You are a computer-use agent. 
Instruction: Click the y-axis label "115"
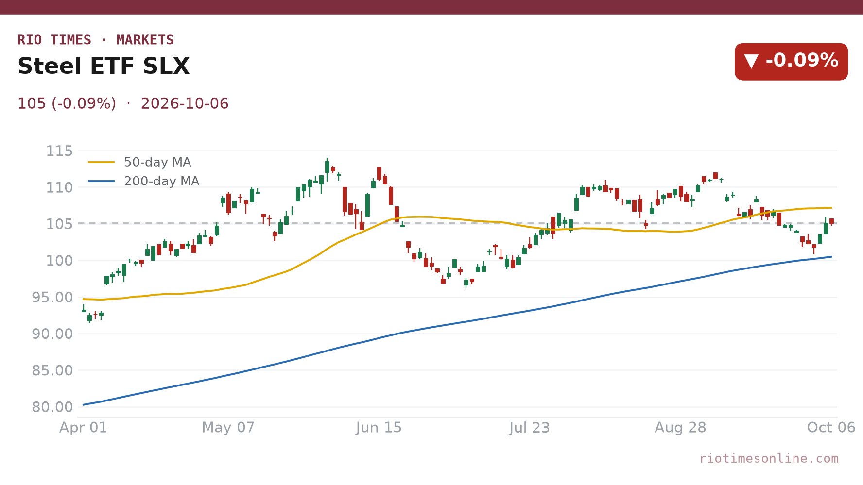[x=59, y=151]
